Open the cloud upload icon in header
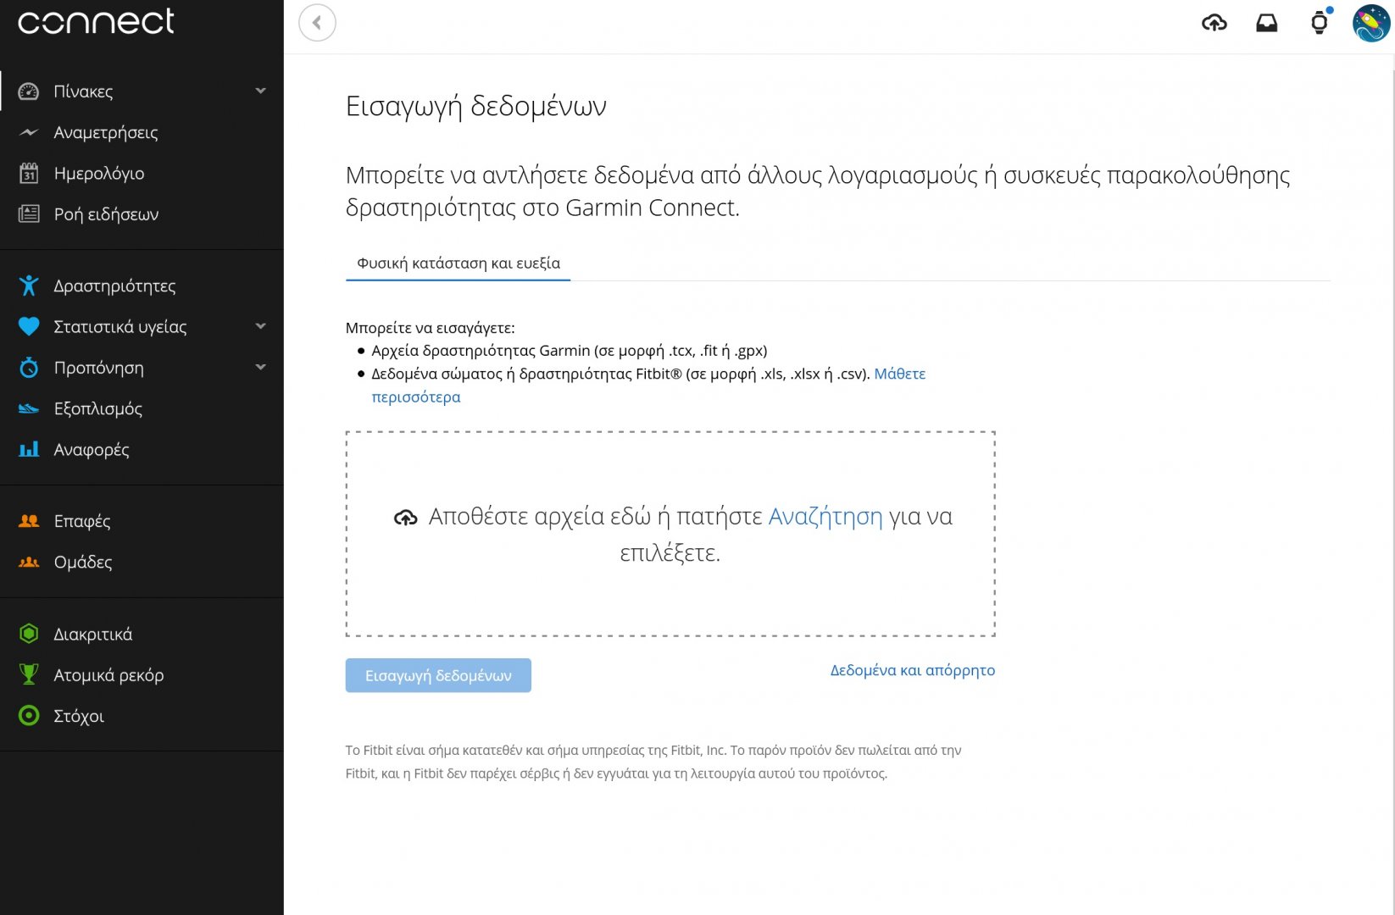Image resolution: width=1395 pixels, height=915 pixels. pyautogui.click(x=1214, y=23)
